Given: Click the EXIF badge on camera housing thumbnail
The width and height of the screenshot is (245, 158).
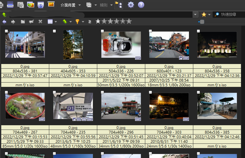Looking at the screenshot, I should [138, 58].
